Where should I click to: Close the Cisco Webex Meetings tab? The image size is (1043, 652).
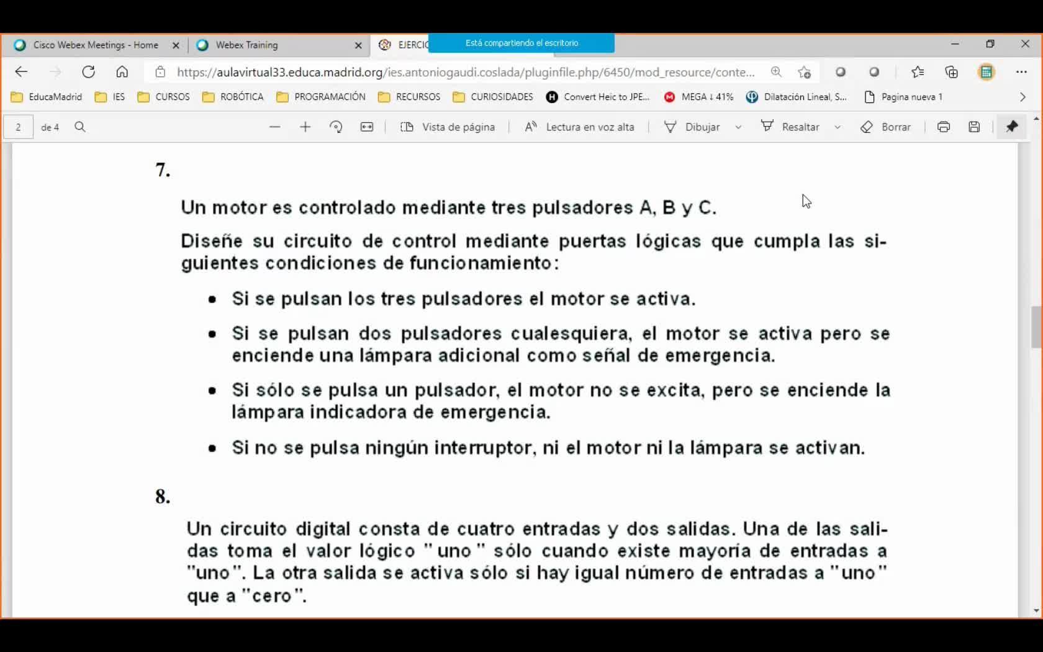[x=176, y=45]
